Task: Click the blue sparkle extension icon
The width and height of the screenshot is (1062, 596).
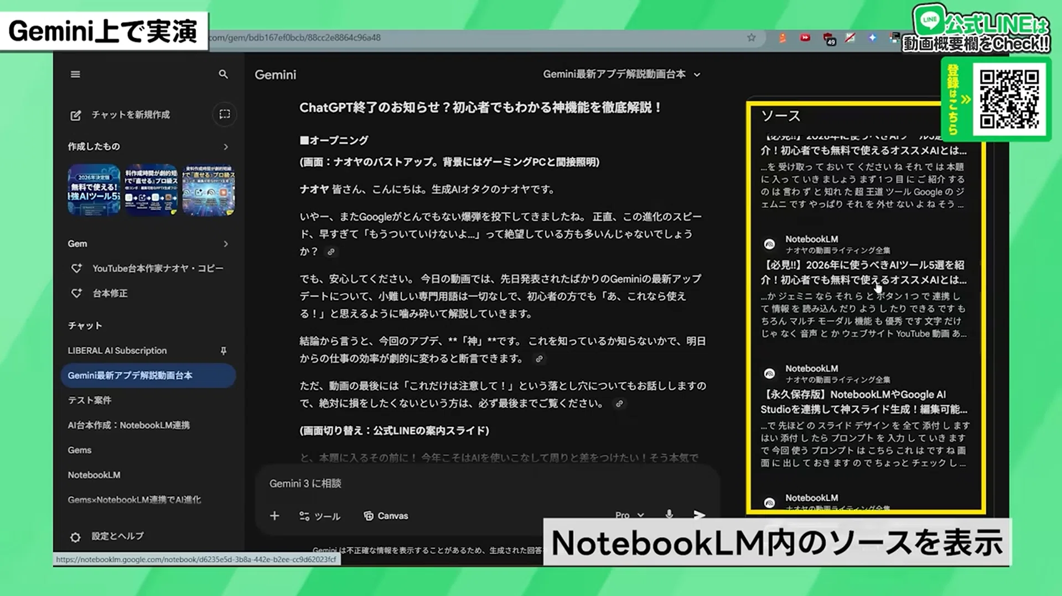Action: [x=873, y=38]
